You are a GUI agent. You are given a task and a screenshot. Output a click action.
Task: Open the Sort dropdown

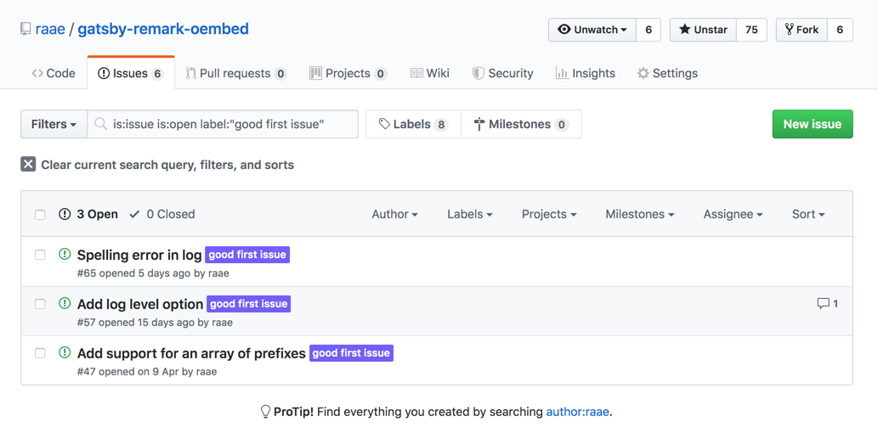(x=808, y=214)
